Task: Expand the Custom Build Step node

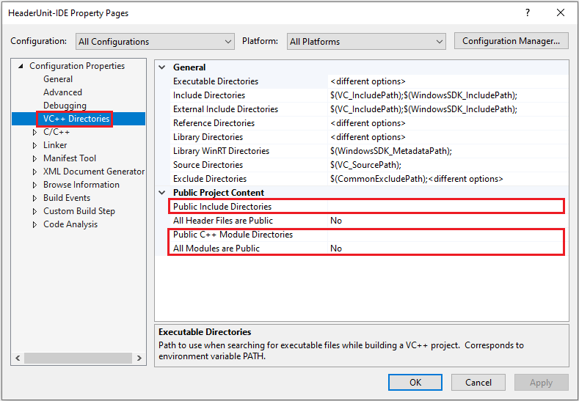Action: click(34, 211)
